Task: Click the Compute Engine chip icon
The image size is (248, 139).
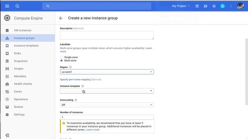Action: [7, 18]
